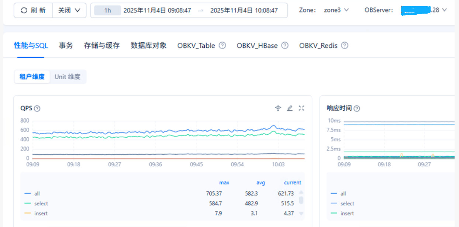Click the 1h time range button
Viewport: 459px width, 227px height.
click(107, 10)
